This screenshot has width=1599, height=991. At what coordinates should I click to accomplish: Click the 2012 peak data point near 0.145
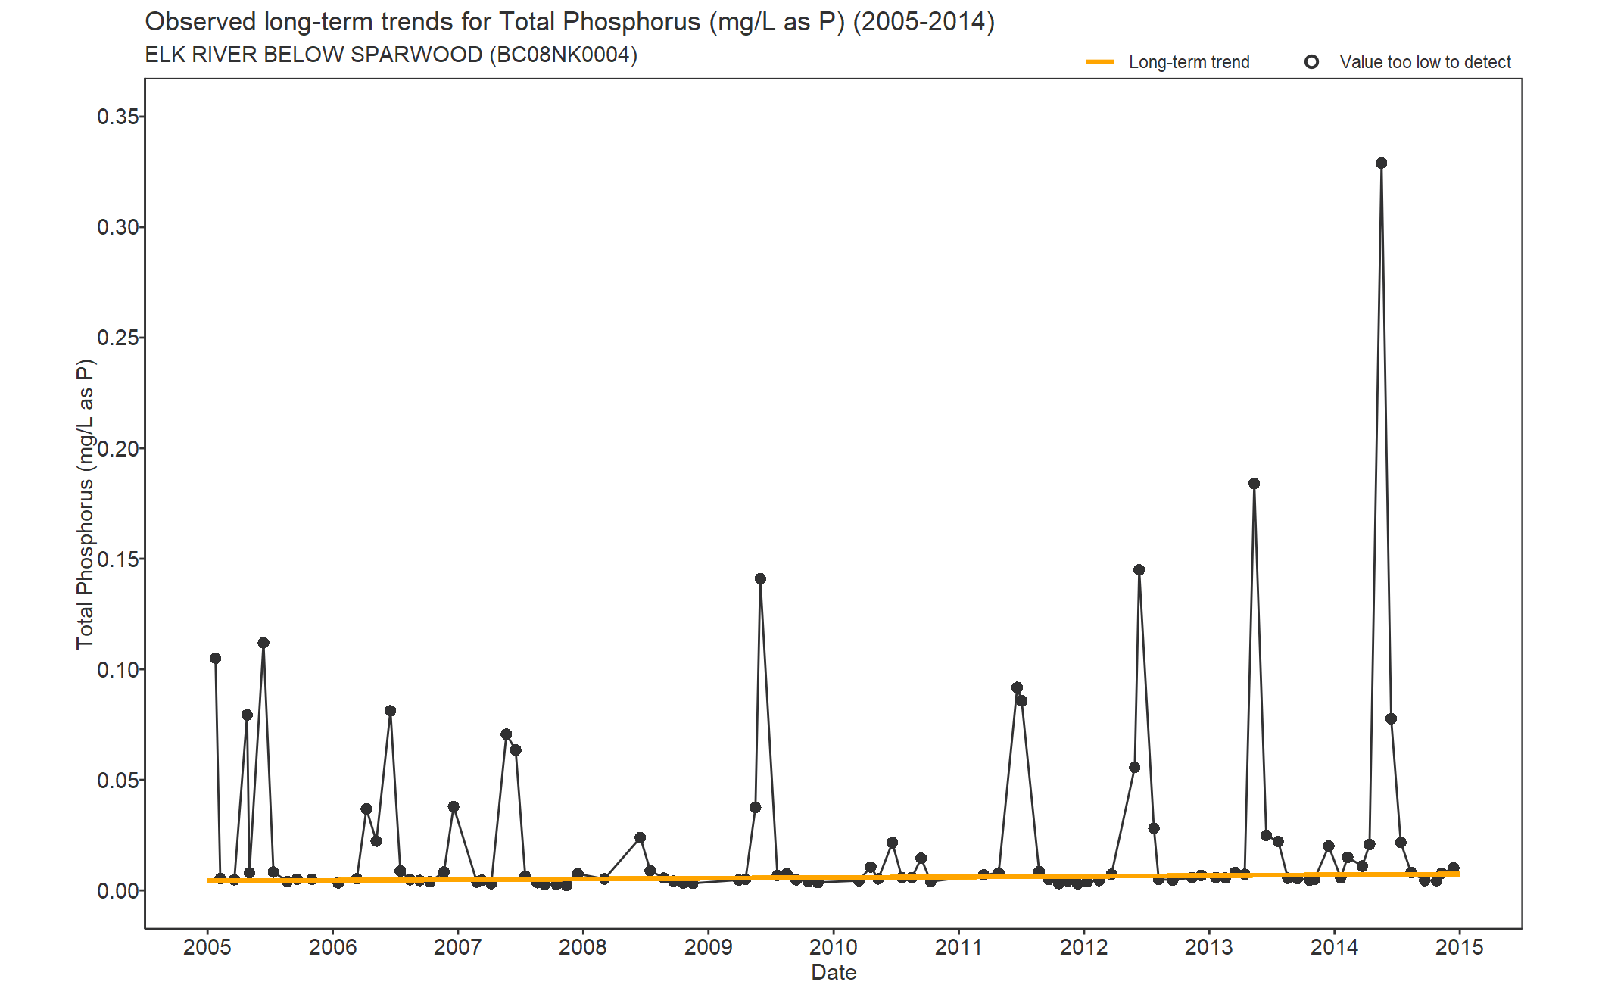(x=1139, y=570)
